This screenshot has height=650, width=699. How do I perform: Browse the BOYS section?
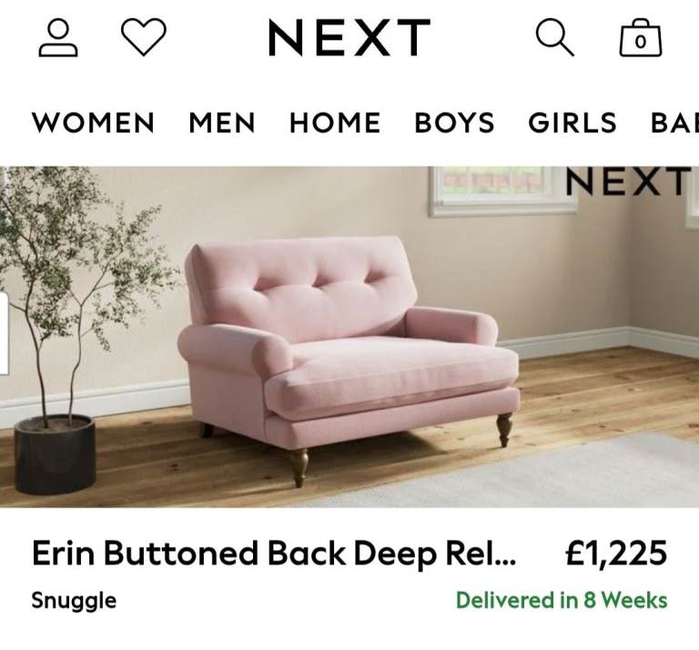click(454, 123)
